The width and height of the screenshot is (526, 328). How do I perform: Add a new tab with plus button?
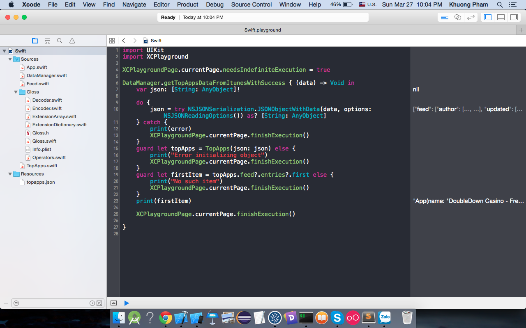[x=521, y=30]
